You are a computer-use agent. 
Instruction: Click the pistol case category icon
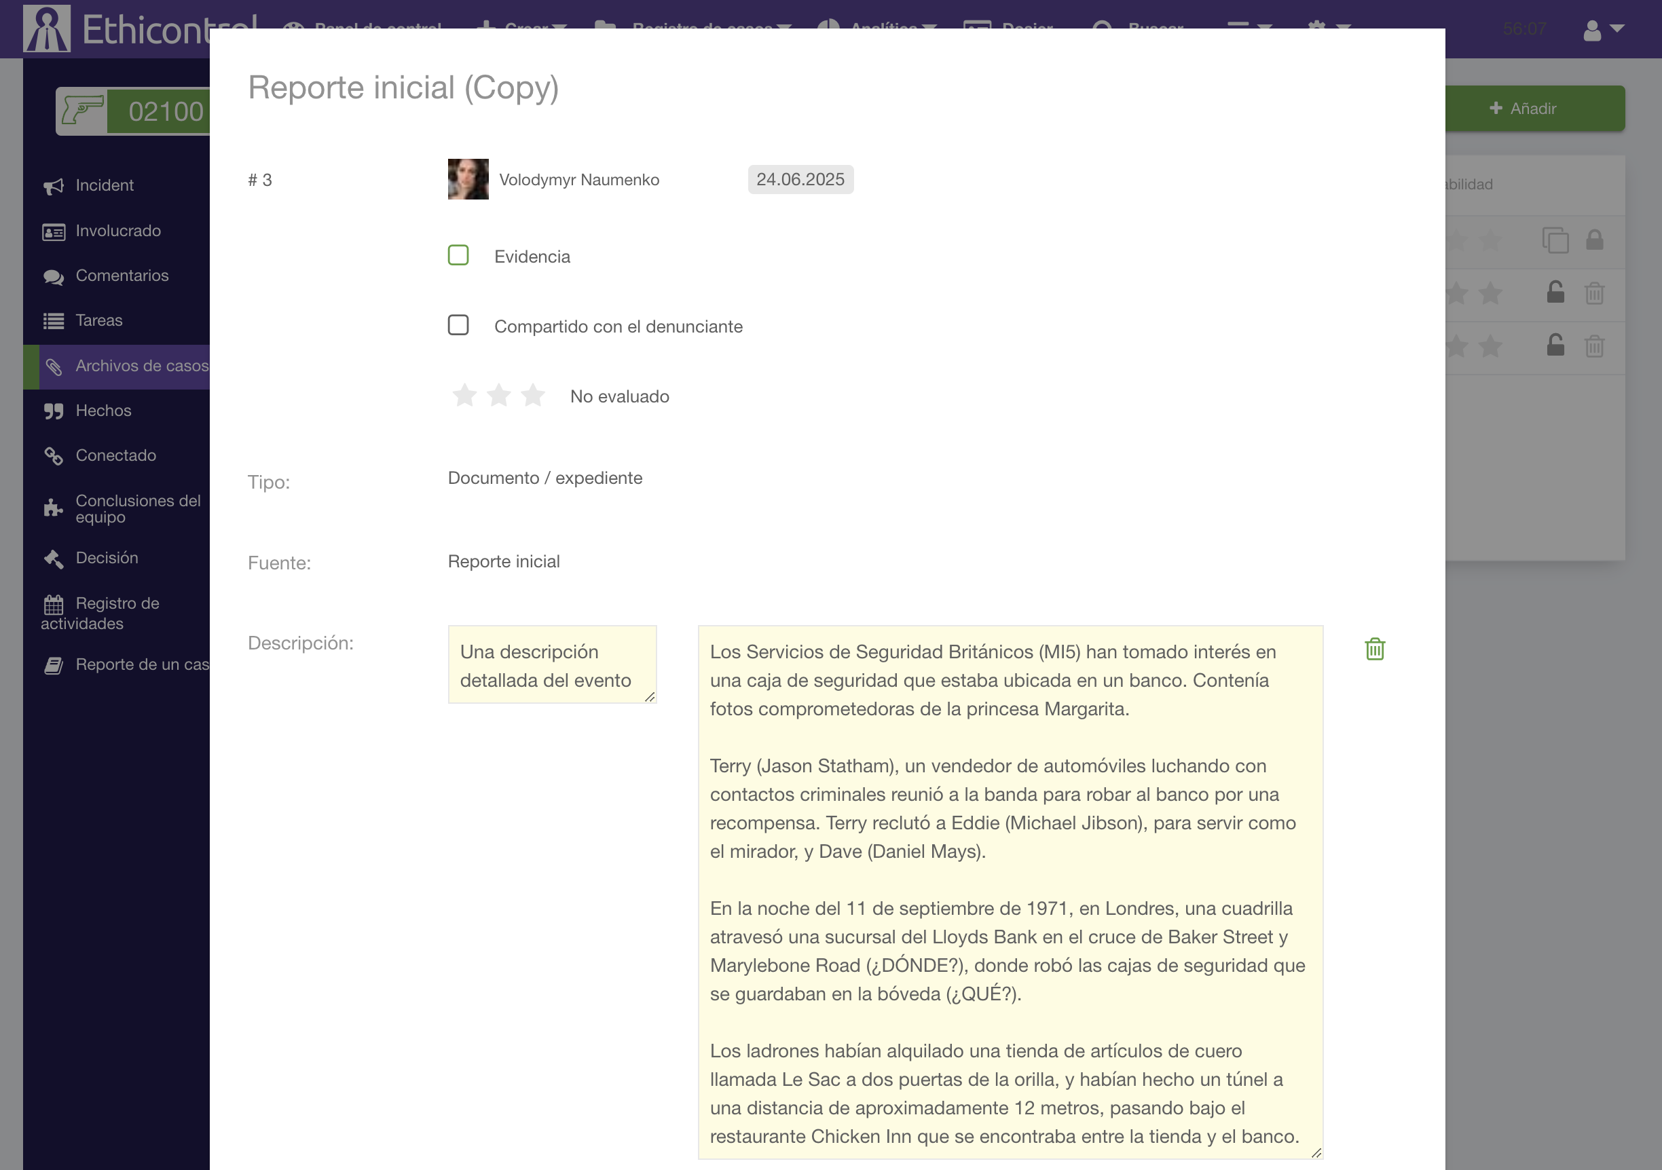[x=81, y=111]
